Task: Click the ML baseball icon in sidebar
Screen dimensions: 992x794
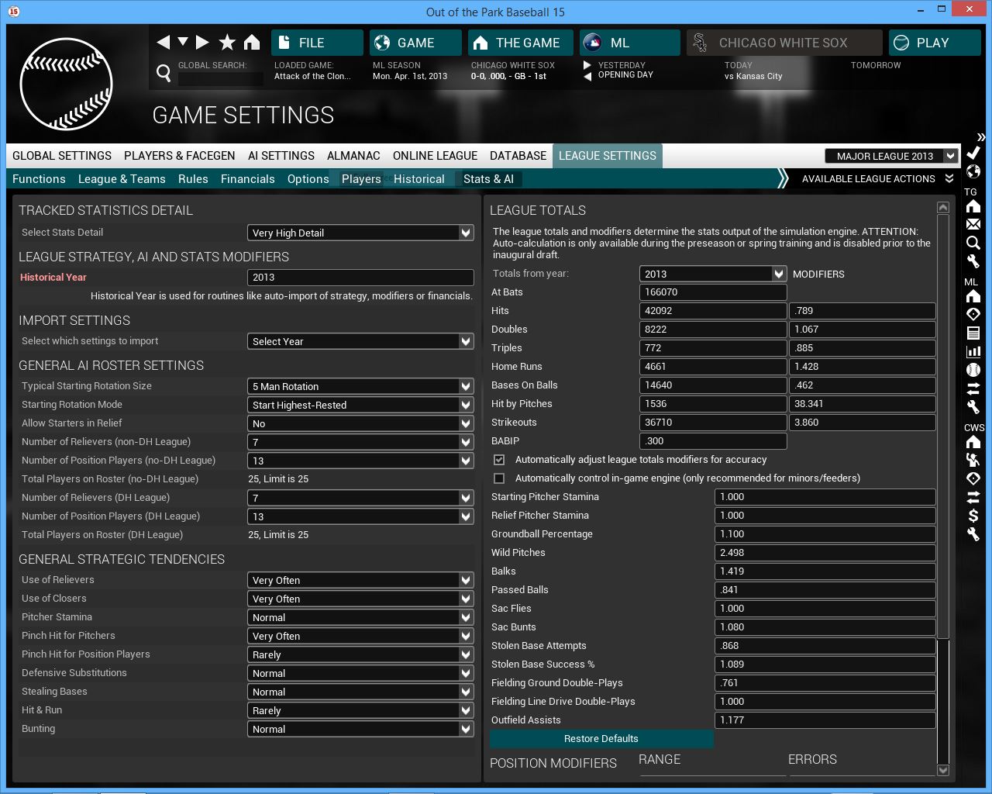Action: 973,370
